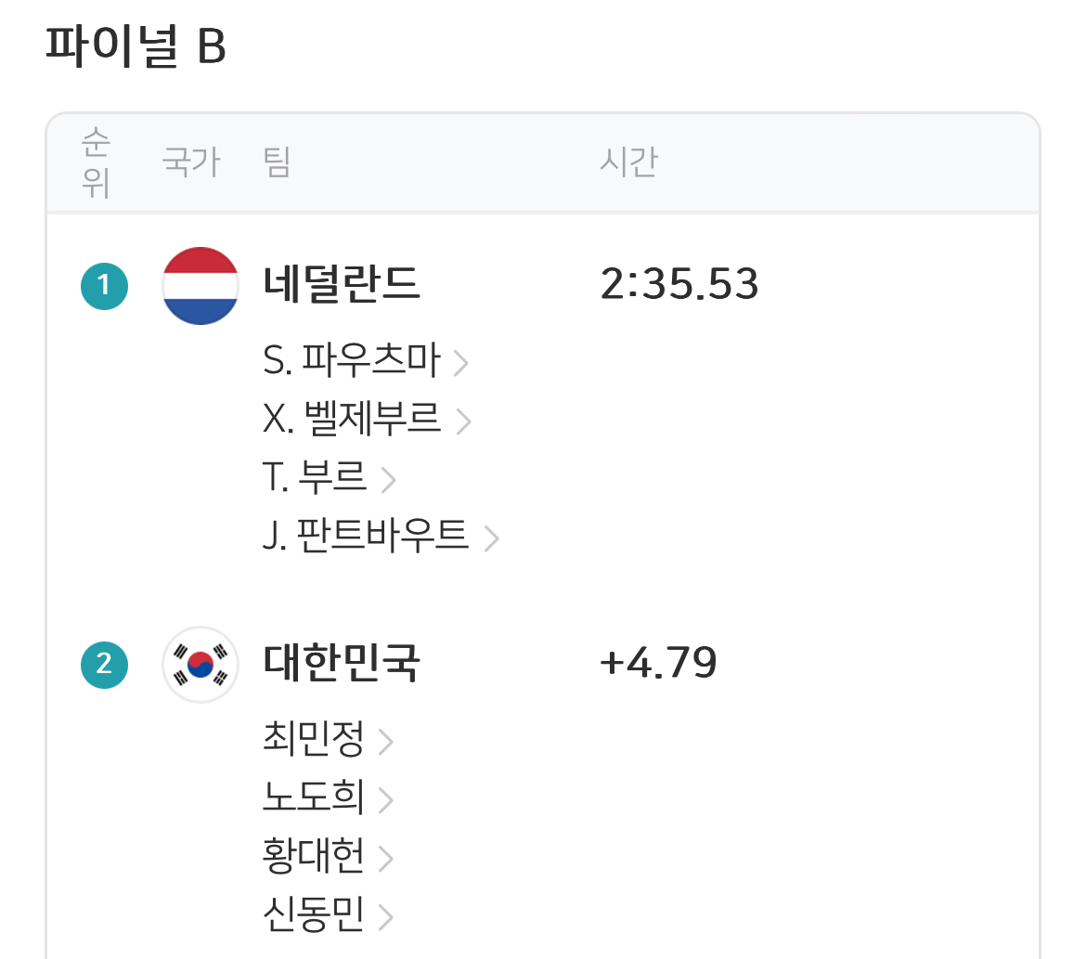Select the 네덜란드 team name
Image resolution: width=1086 pixels, height=959 pixels.
342,285
